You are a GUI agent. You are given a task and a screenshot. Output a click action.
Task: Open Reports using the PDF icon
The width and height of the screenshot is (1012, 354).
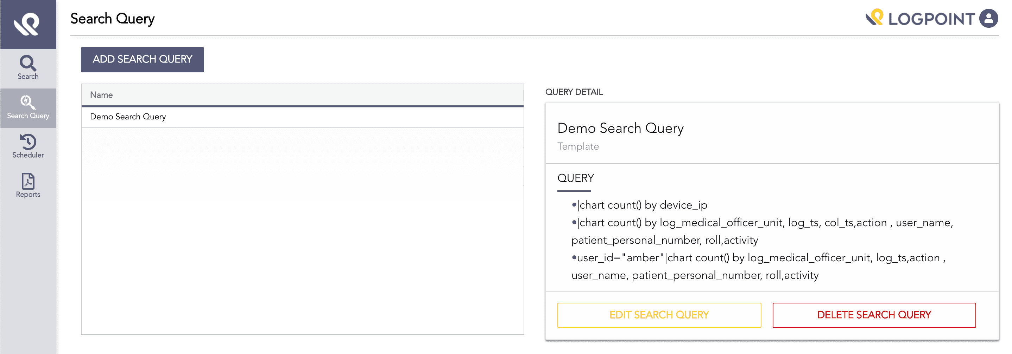[27, 184]
